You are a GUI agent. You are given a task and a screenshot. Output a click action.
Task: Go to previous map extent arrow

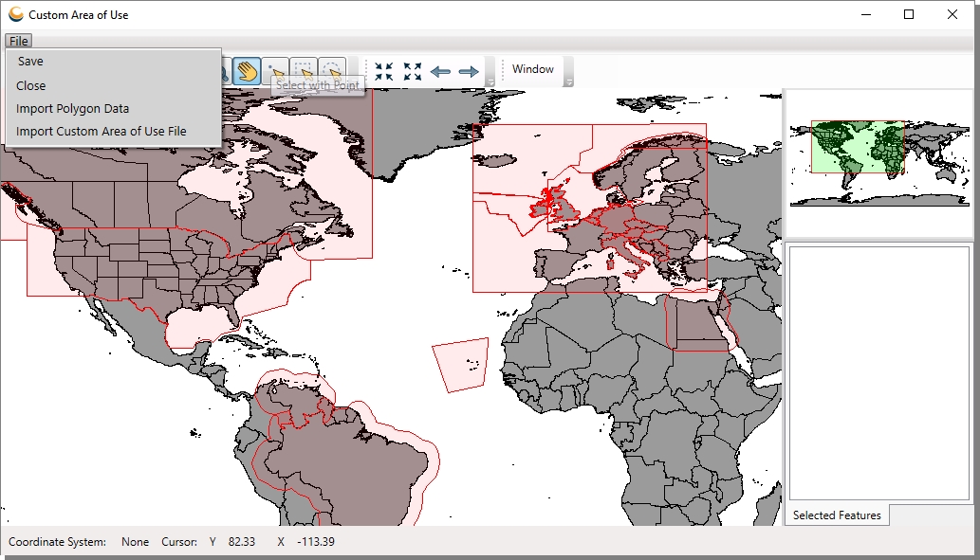pos(440,71)
